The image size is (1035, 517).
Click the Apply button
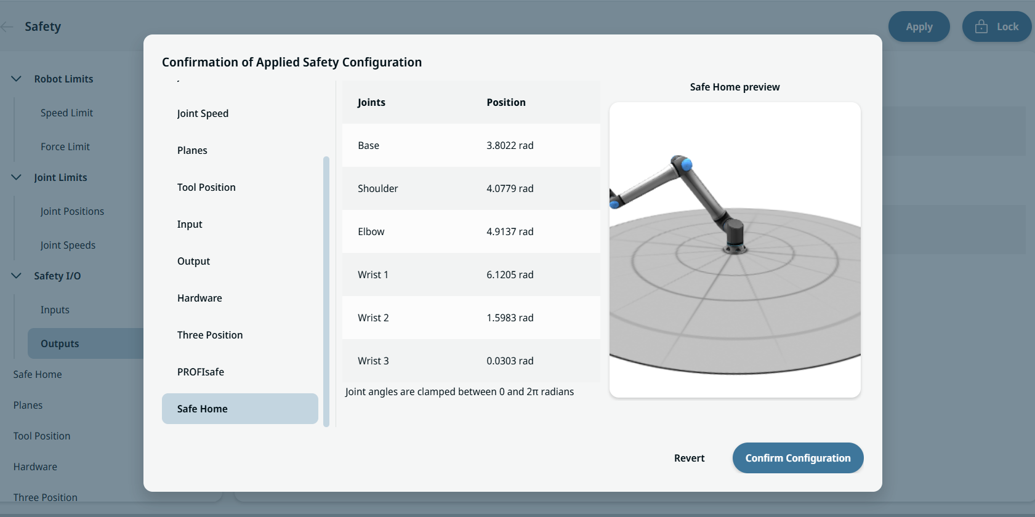coord(919,26)
